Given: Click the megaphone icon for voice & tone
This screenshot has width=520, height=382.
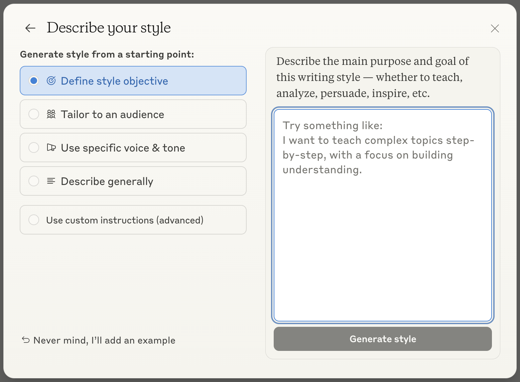Looking at the screenshot, I should (x=51, y=148).
